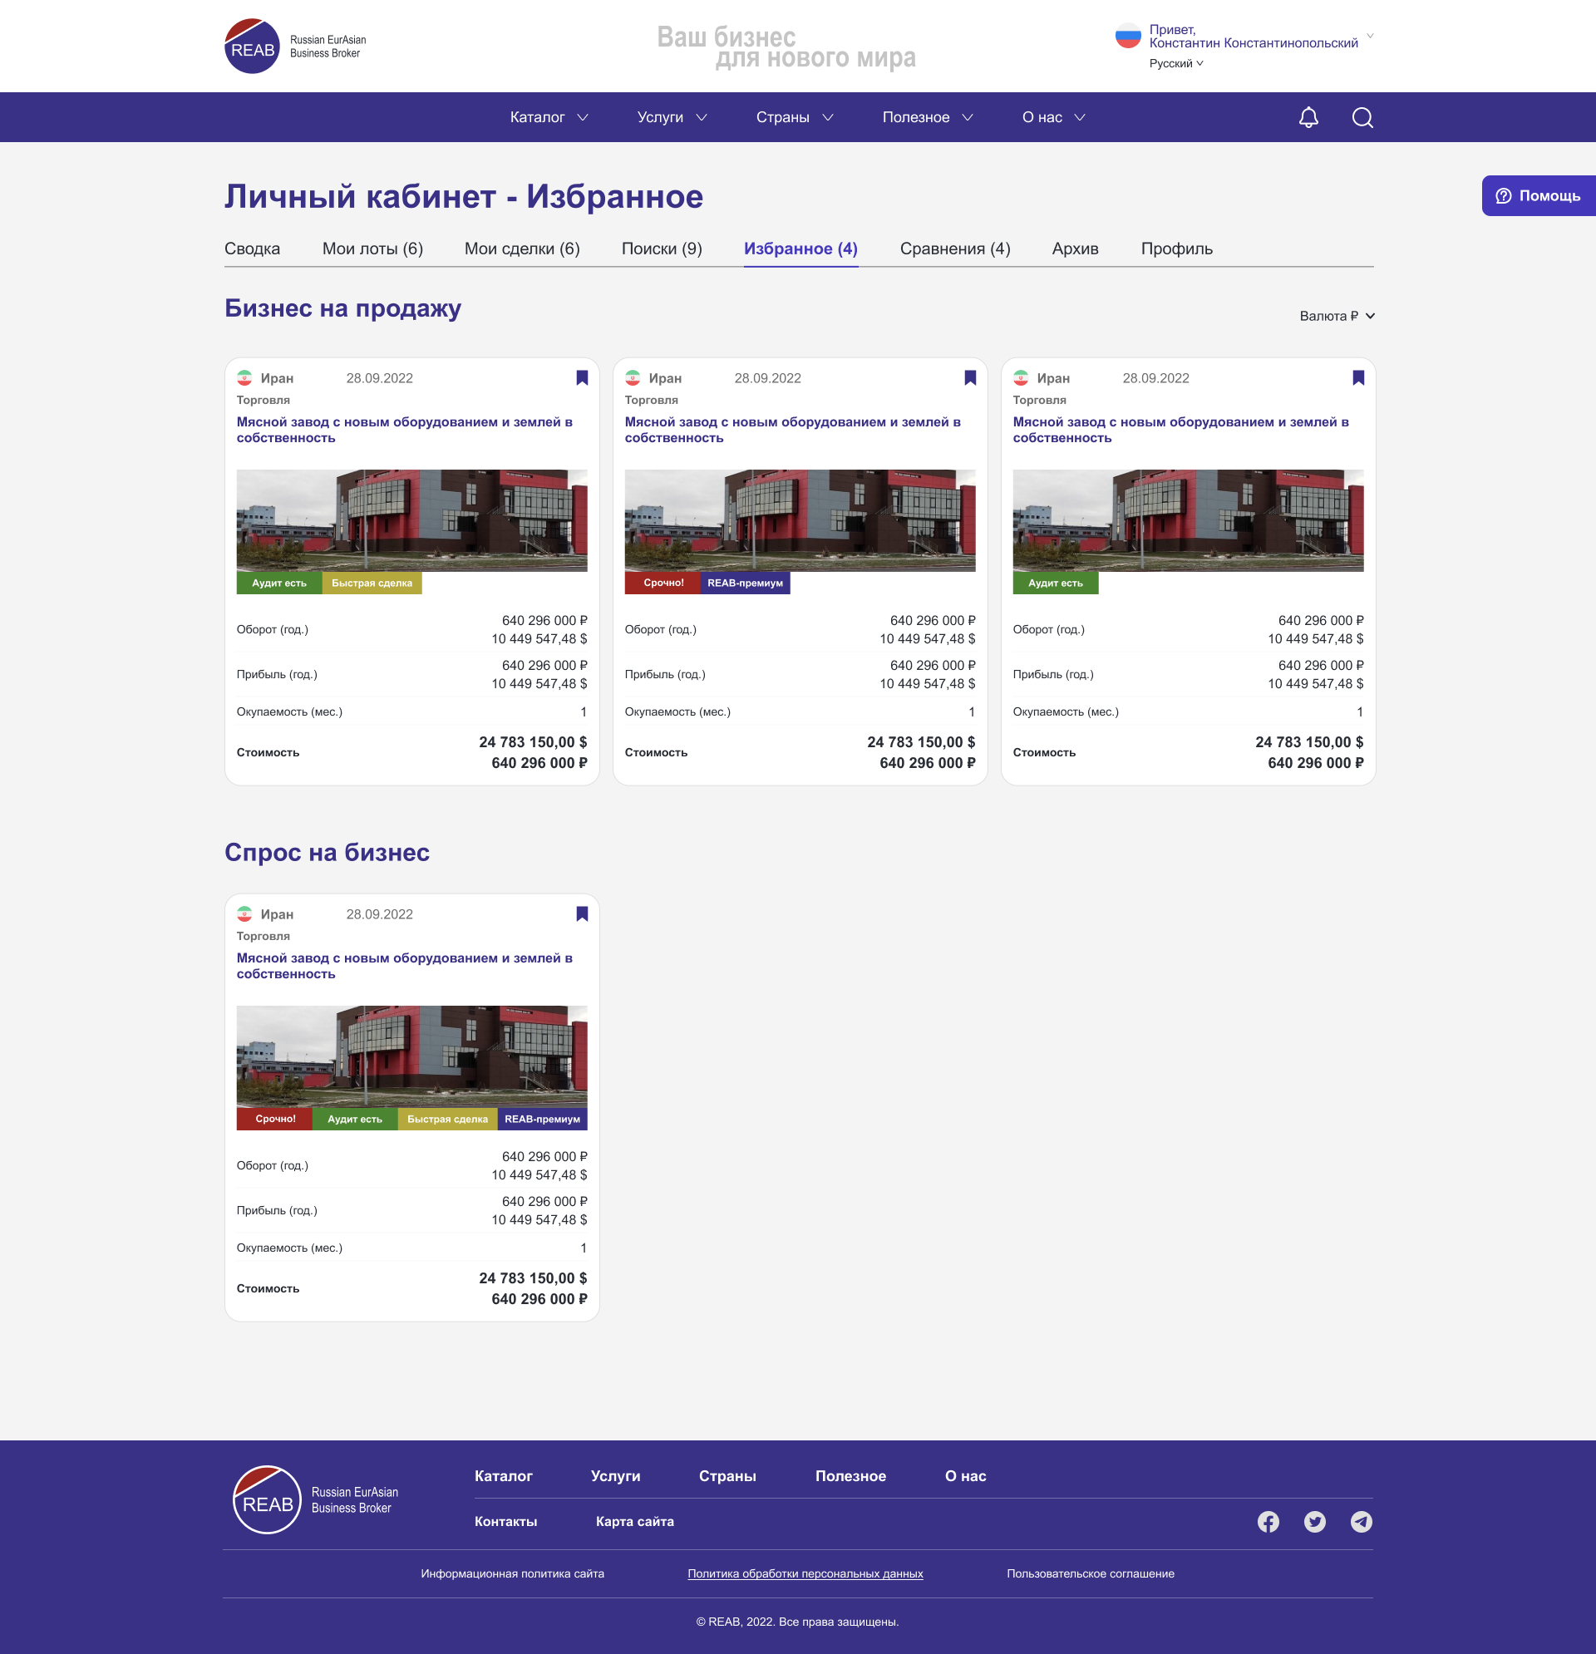Screen dimensions: 1596x1654
Task: Open the notifications bell icon
Action: [x=1308, y=117]
